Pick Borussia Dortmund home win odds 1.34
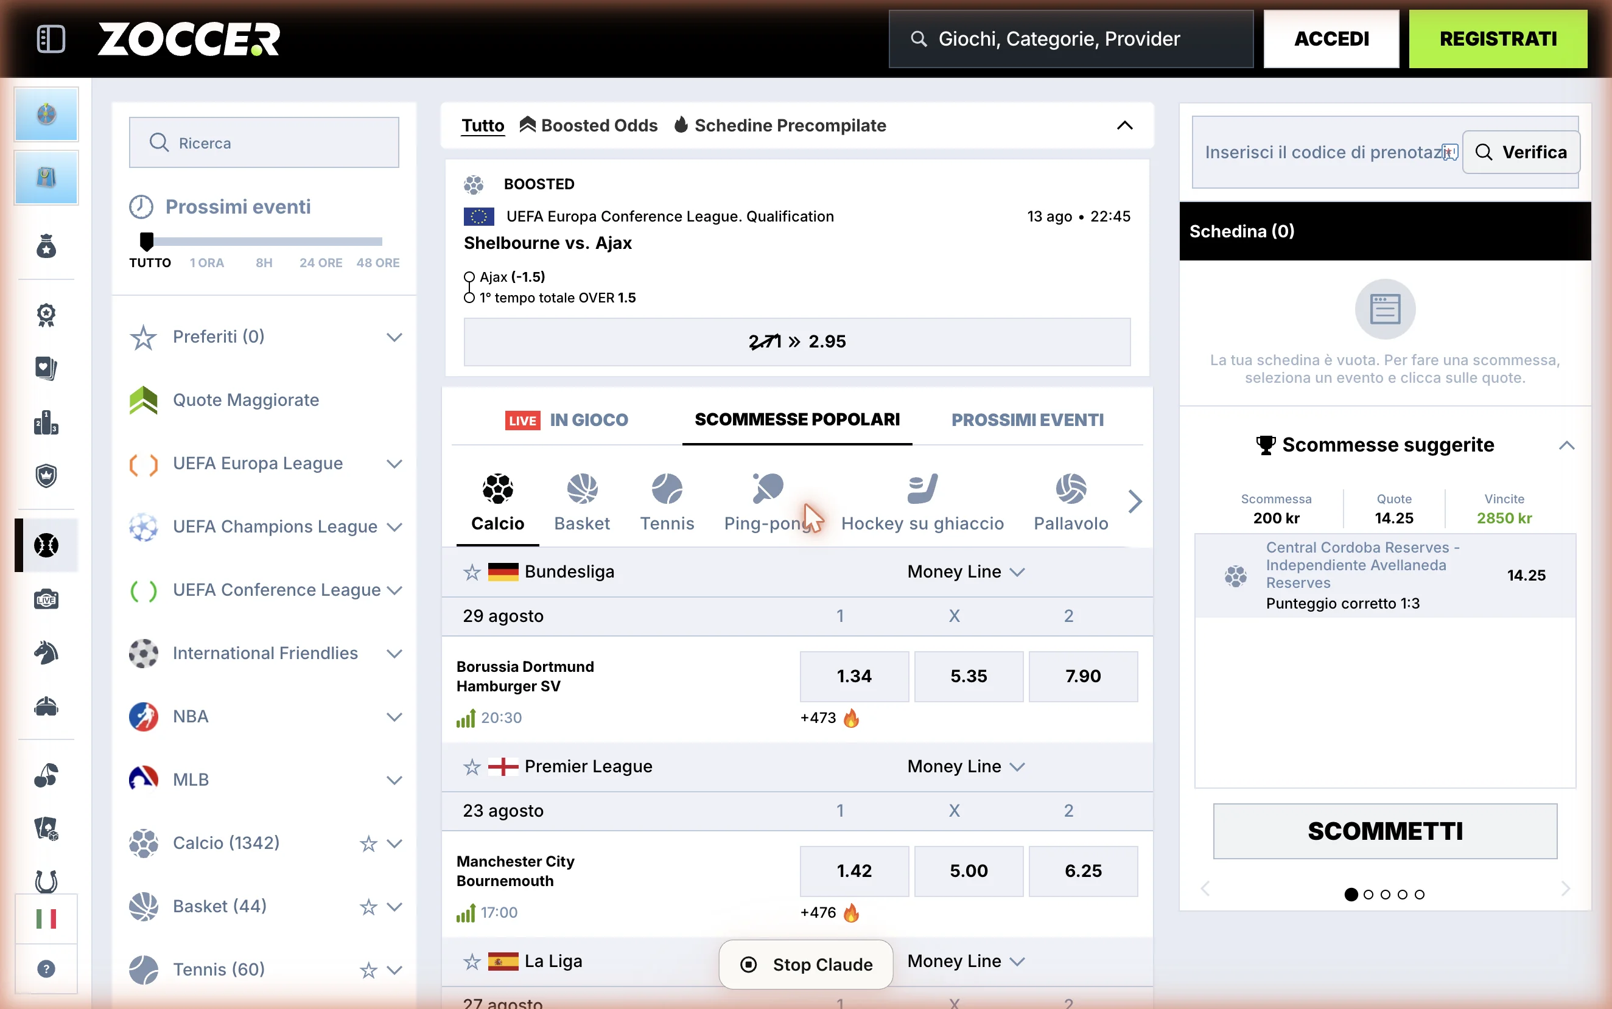Screen dimensions: 1612x1009 [854, 677]
